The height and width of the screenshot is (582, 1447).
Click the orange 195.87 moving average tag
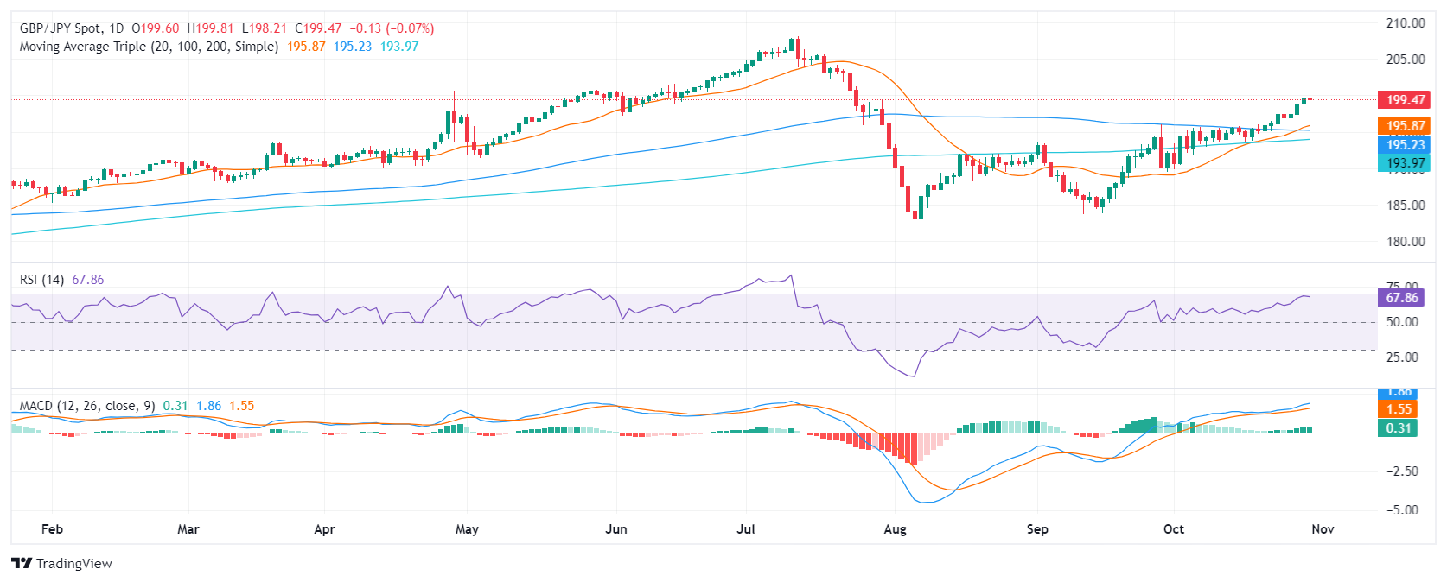(1405, 126)
